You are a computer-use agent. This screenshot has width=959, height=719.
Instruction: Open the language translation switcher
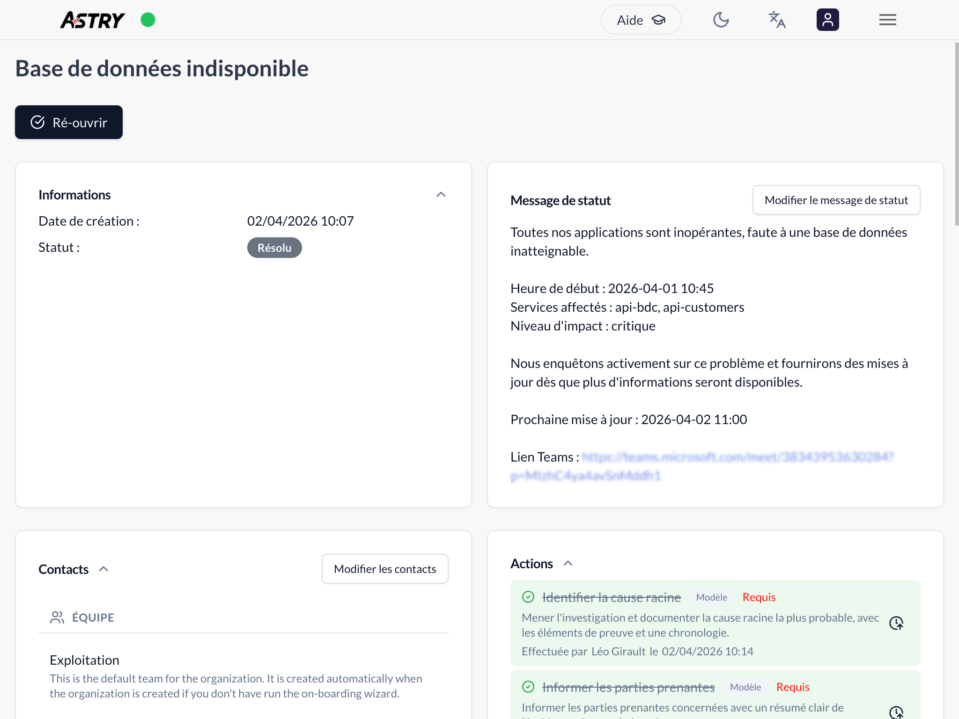(777, 20)
